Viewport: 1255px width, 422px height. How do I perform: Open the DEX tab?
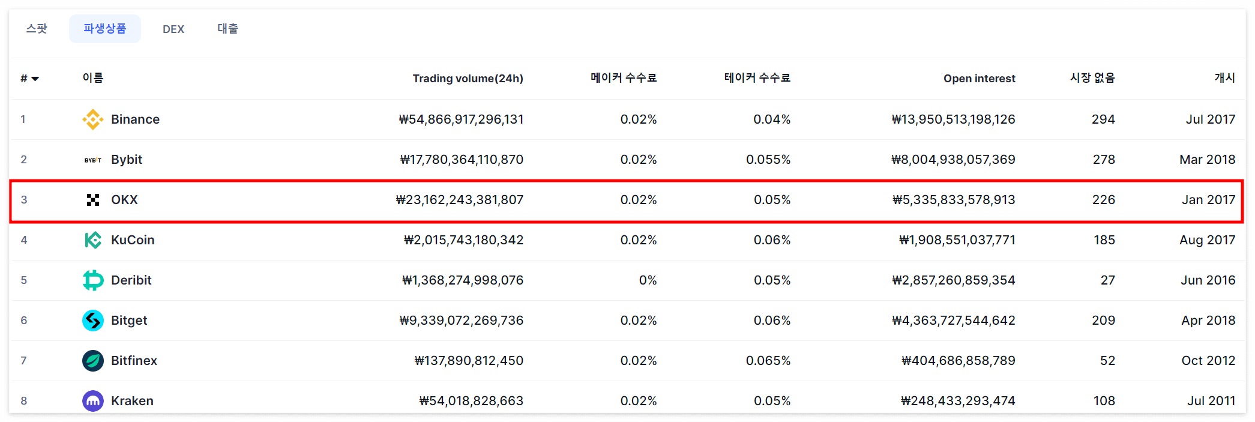point(173,29)
